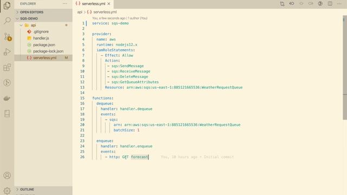Expand the Open Editors section

(x=43, y=12)
